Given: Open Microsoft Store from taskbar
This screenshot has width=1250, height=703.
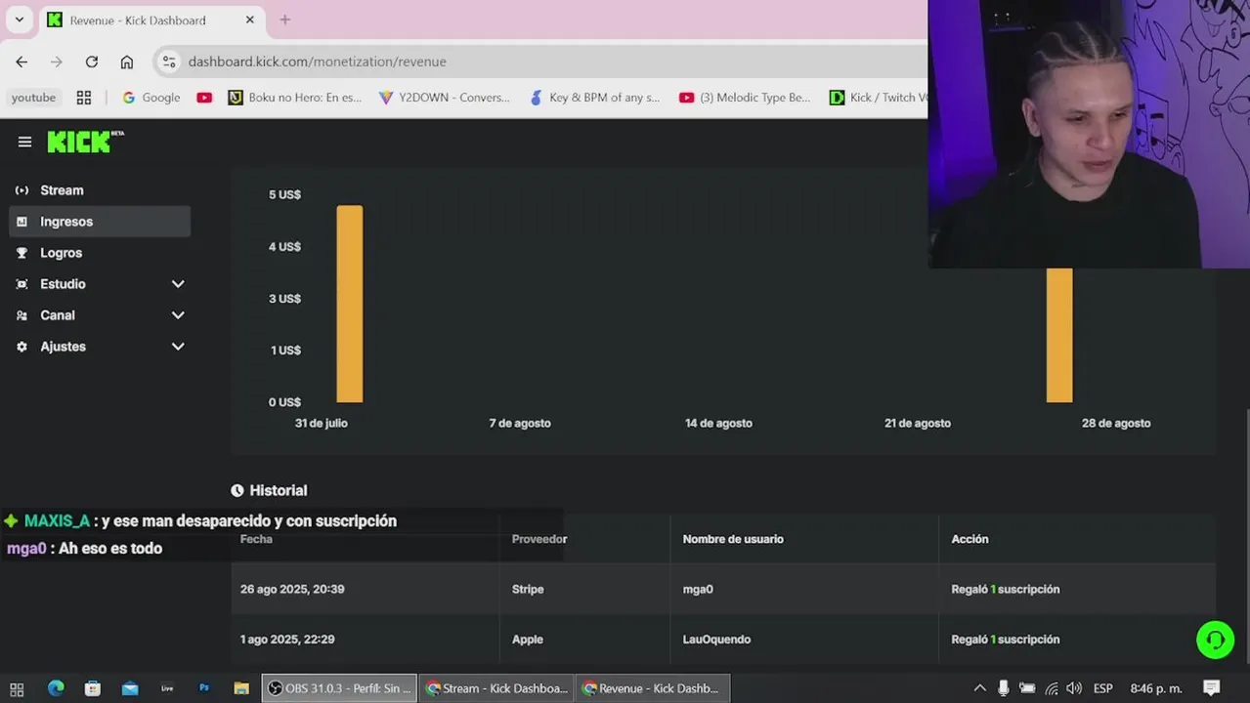Looking at the screenshot, I should 93,688.
